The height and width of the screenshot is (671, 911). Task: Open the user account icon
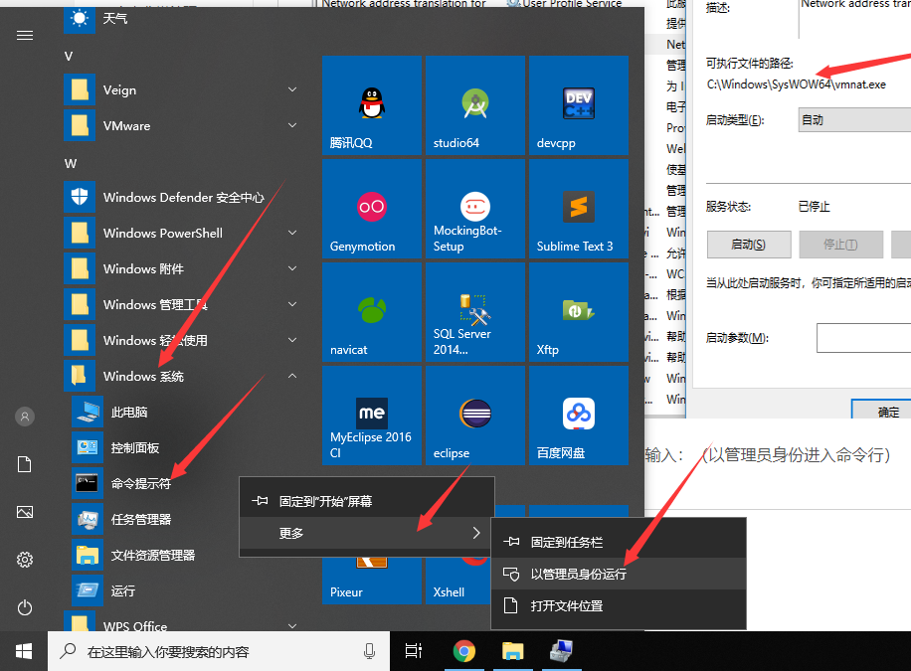(x=25, y=417)
